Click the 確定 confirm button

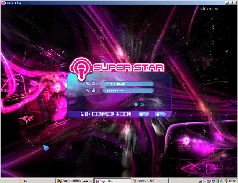click(144, 114)
